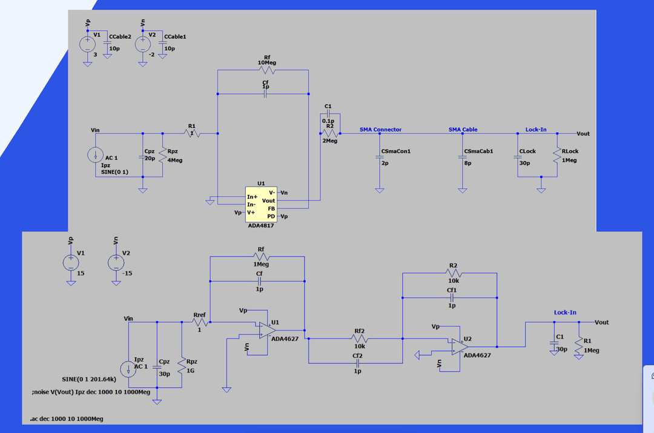The height and width of the screenshot is (433, 654).
Task: Click the .ac dec 1000 simulation directive
Action: coord(66,419)
